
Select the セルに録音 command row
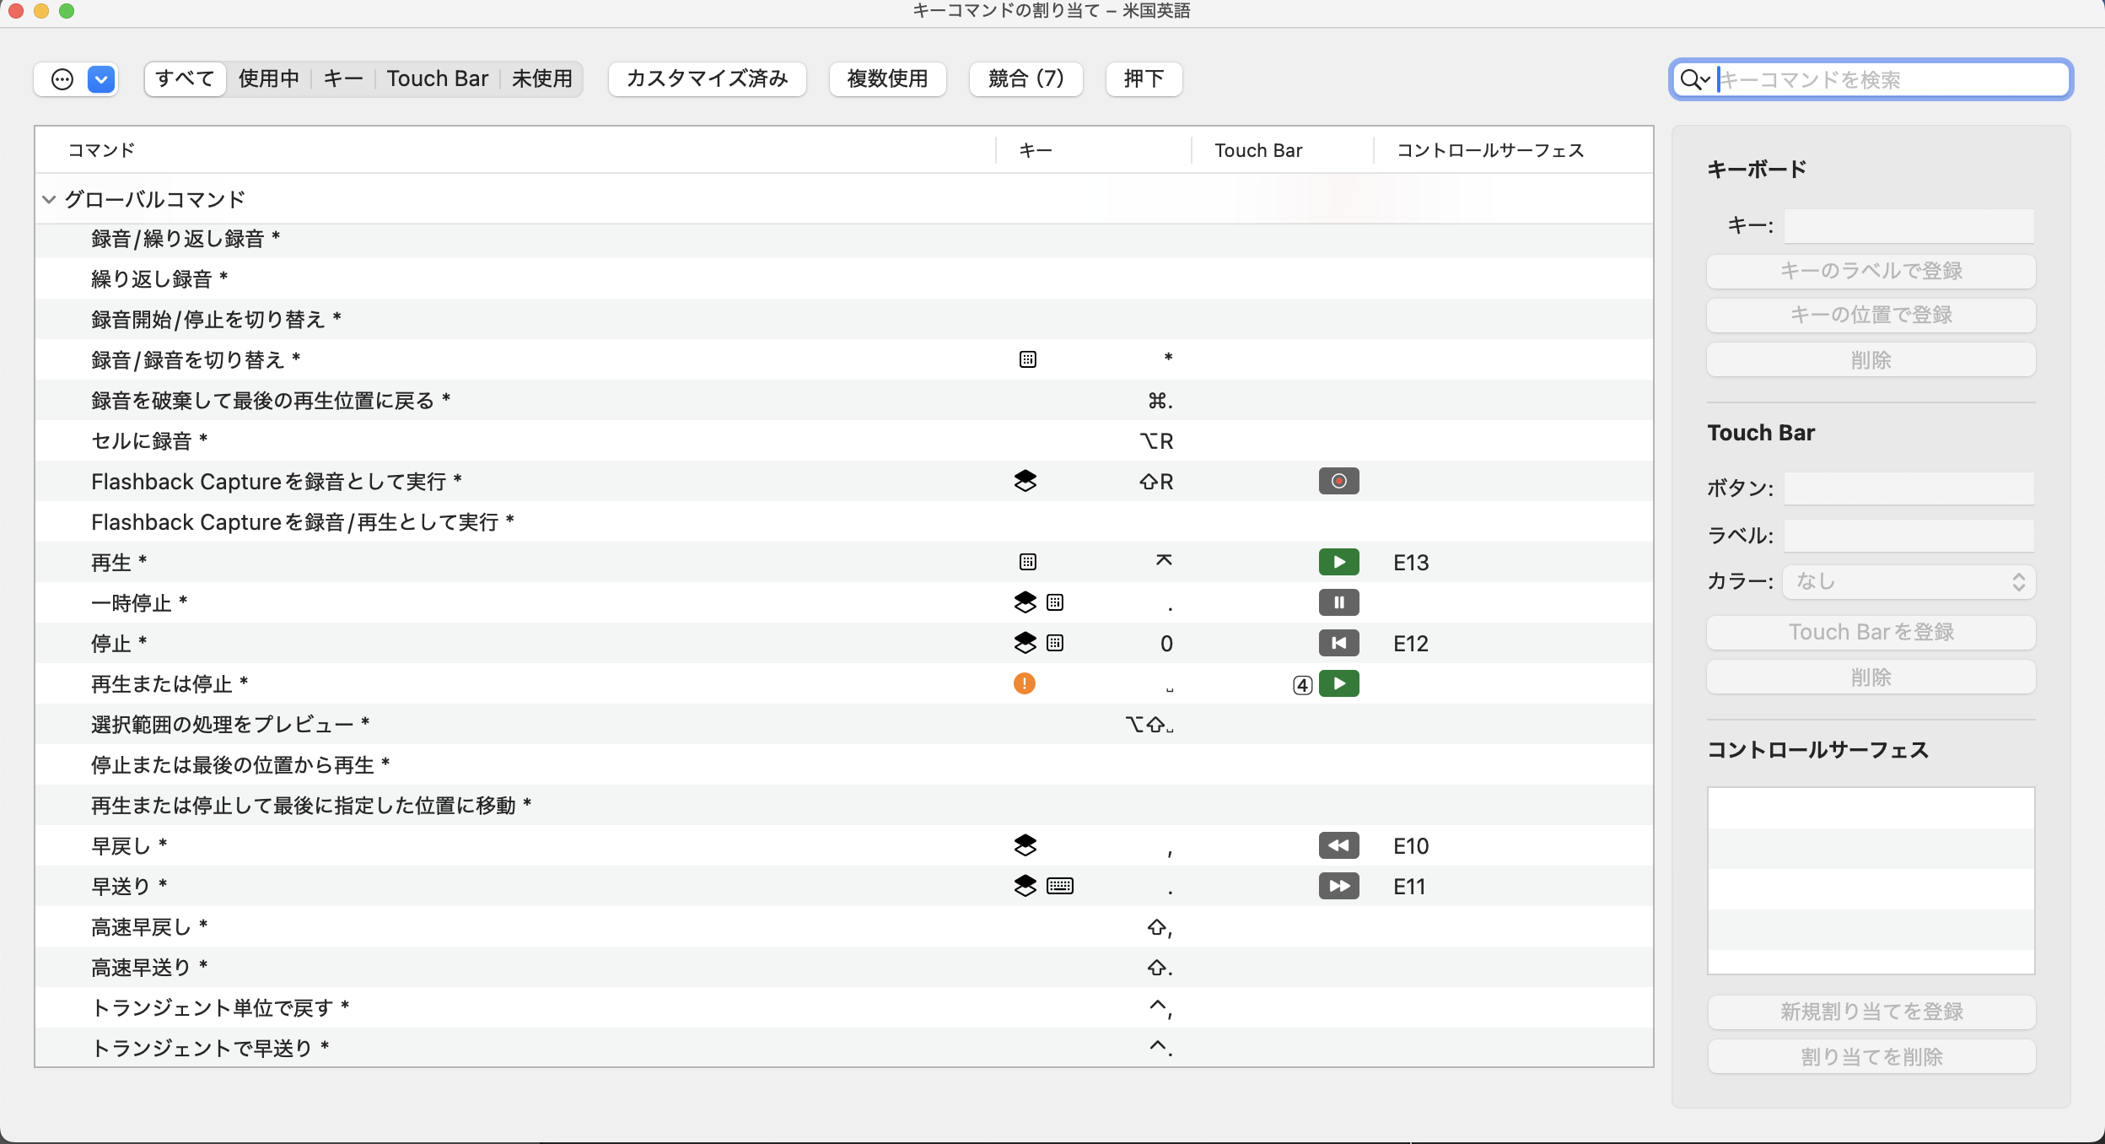coord(843,440)
